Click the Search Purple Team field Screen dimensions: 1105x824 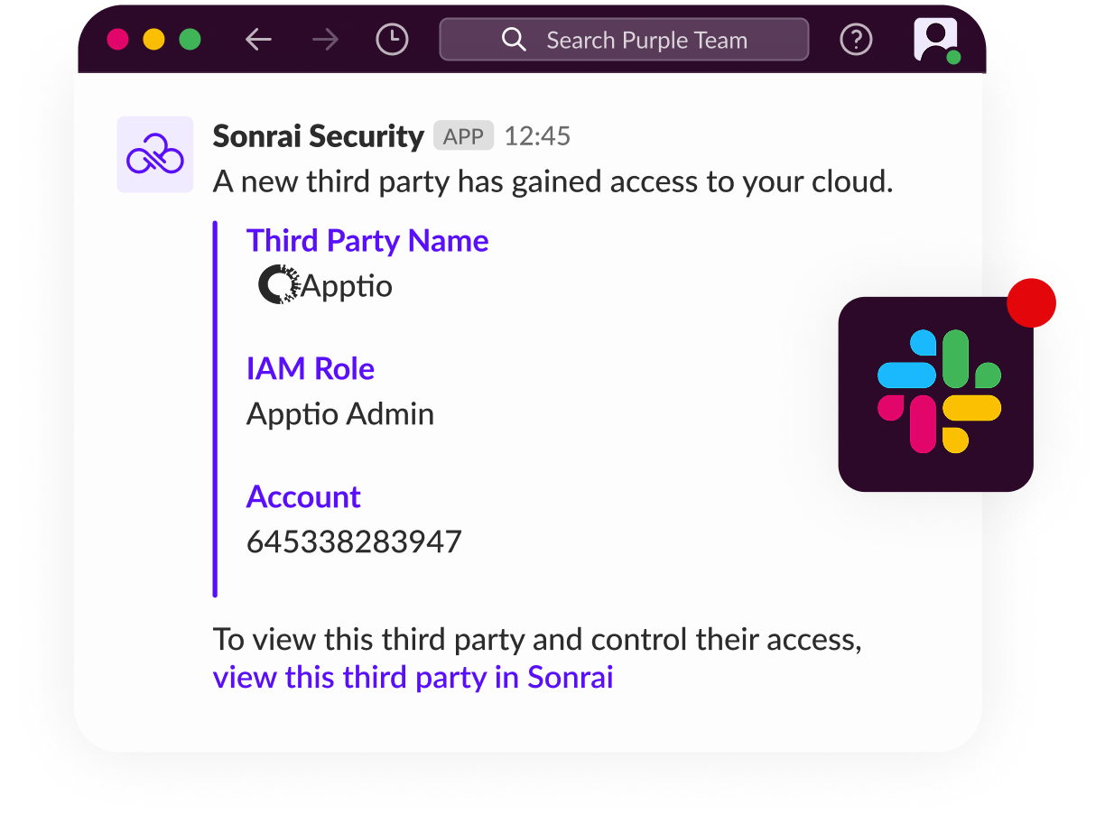[624, 40]
